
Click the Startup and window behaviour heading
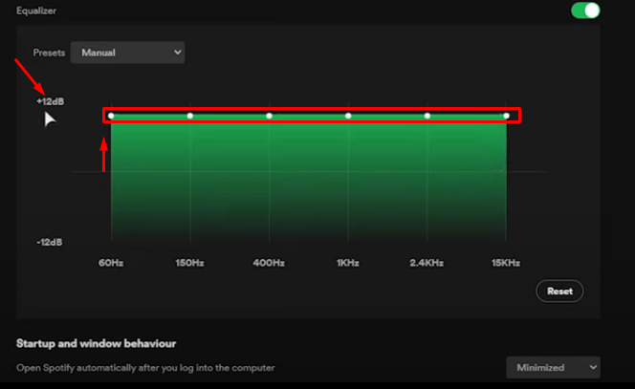96,344
